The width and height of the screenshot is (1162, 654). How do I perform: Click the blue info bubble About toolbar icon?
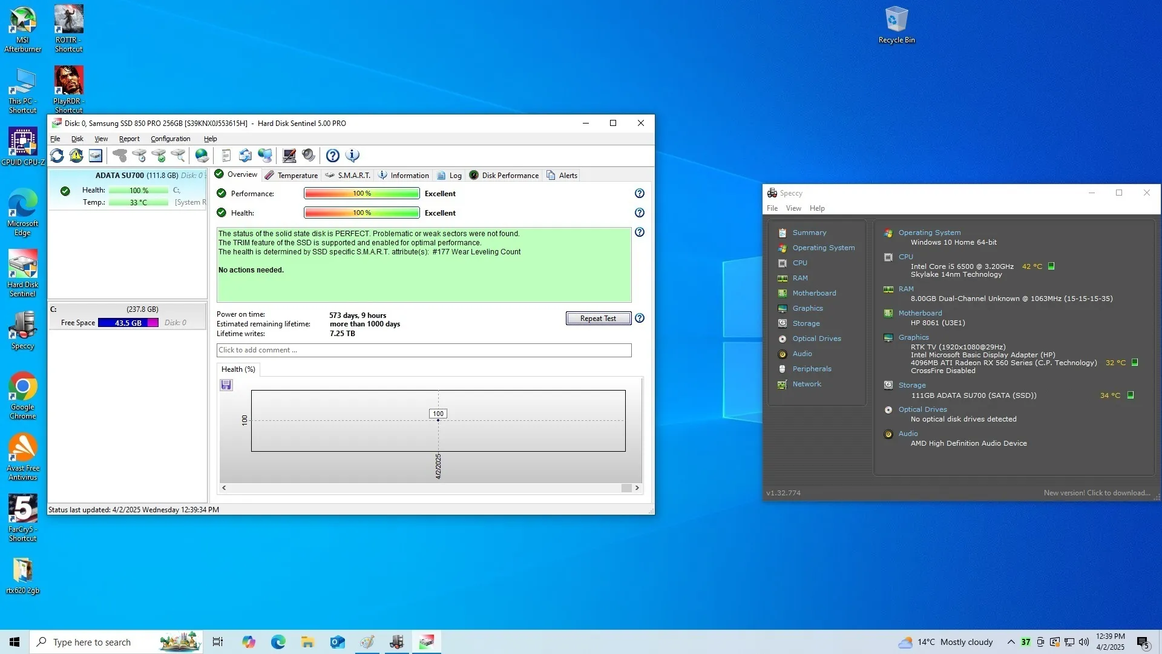352,156
